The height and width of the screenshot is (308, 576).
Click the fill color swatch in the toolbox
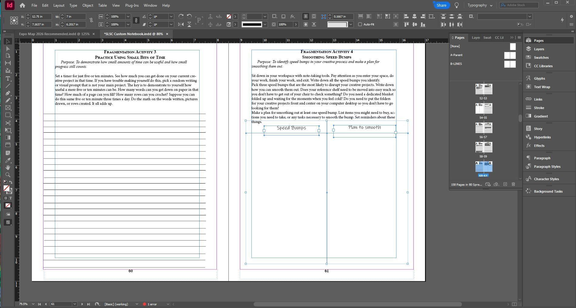tap(6, 188)
